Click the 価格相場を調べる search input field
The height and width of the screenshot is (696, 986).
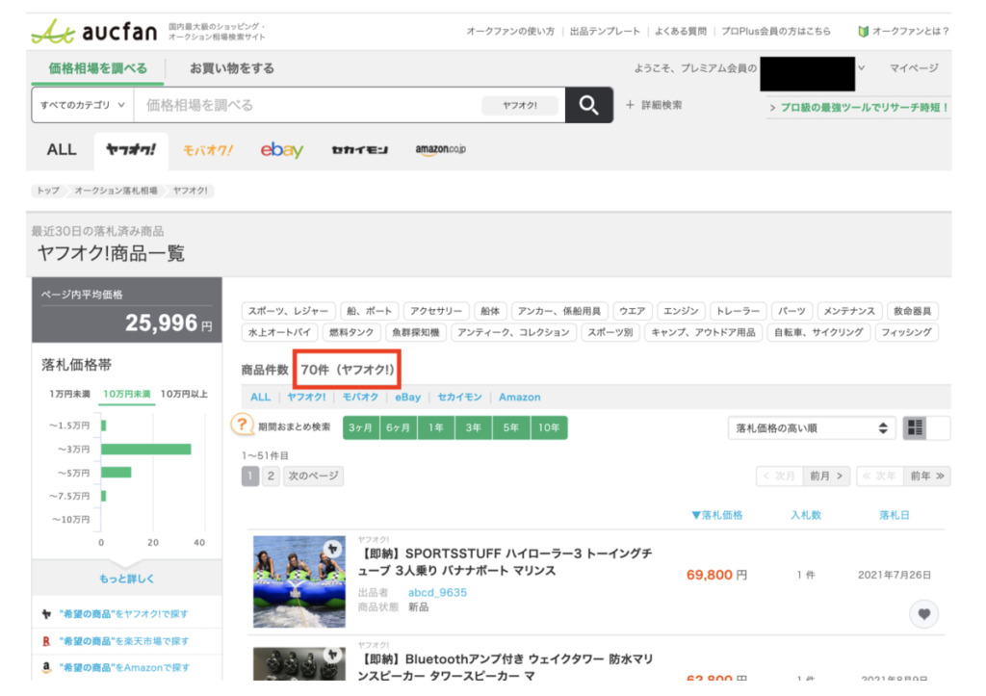(x=308, y=105)
